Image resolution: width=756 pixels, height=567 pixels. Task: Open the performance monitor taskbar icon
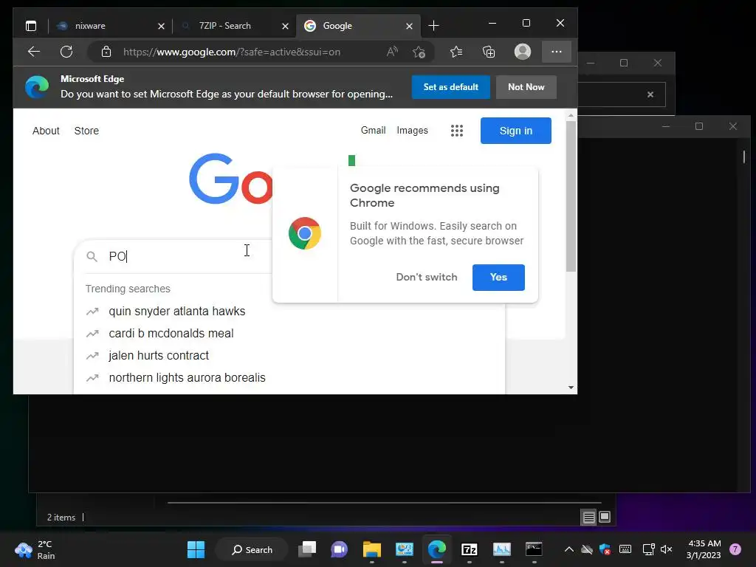[501, 549]
